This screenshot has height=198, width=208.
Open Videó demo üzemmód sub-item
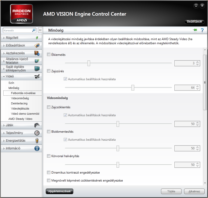point(25,114)
